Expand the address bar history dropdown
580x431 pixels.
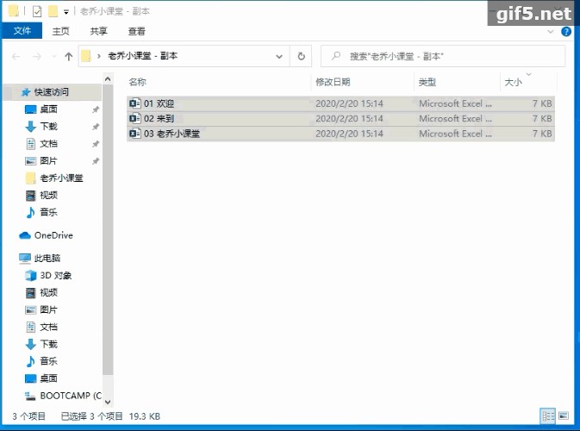click(x=279, y=56)
